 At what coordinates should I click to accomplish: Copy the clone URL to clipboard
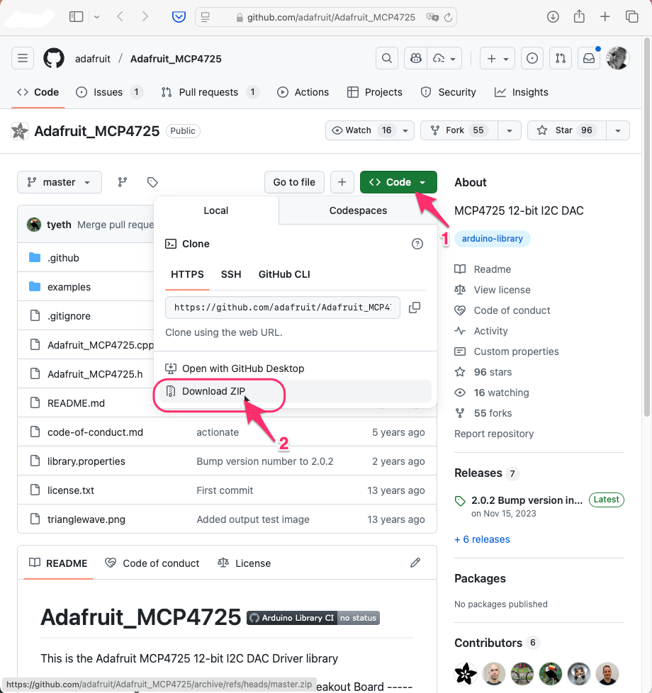tap(415, 308)
